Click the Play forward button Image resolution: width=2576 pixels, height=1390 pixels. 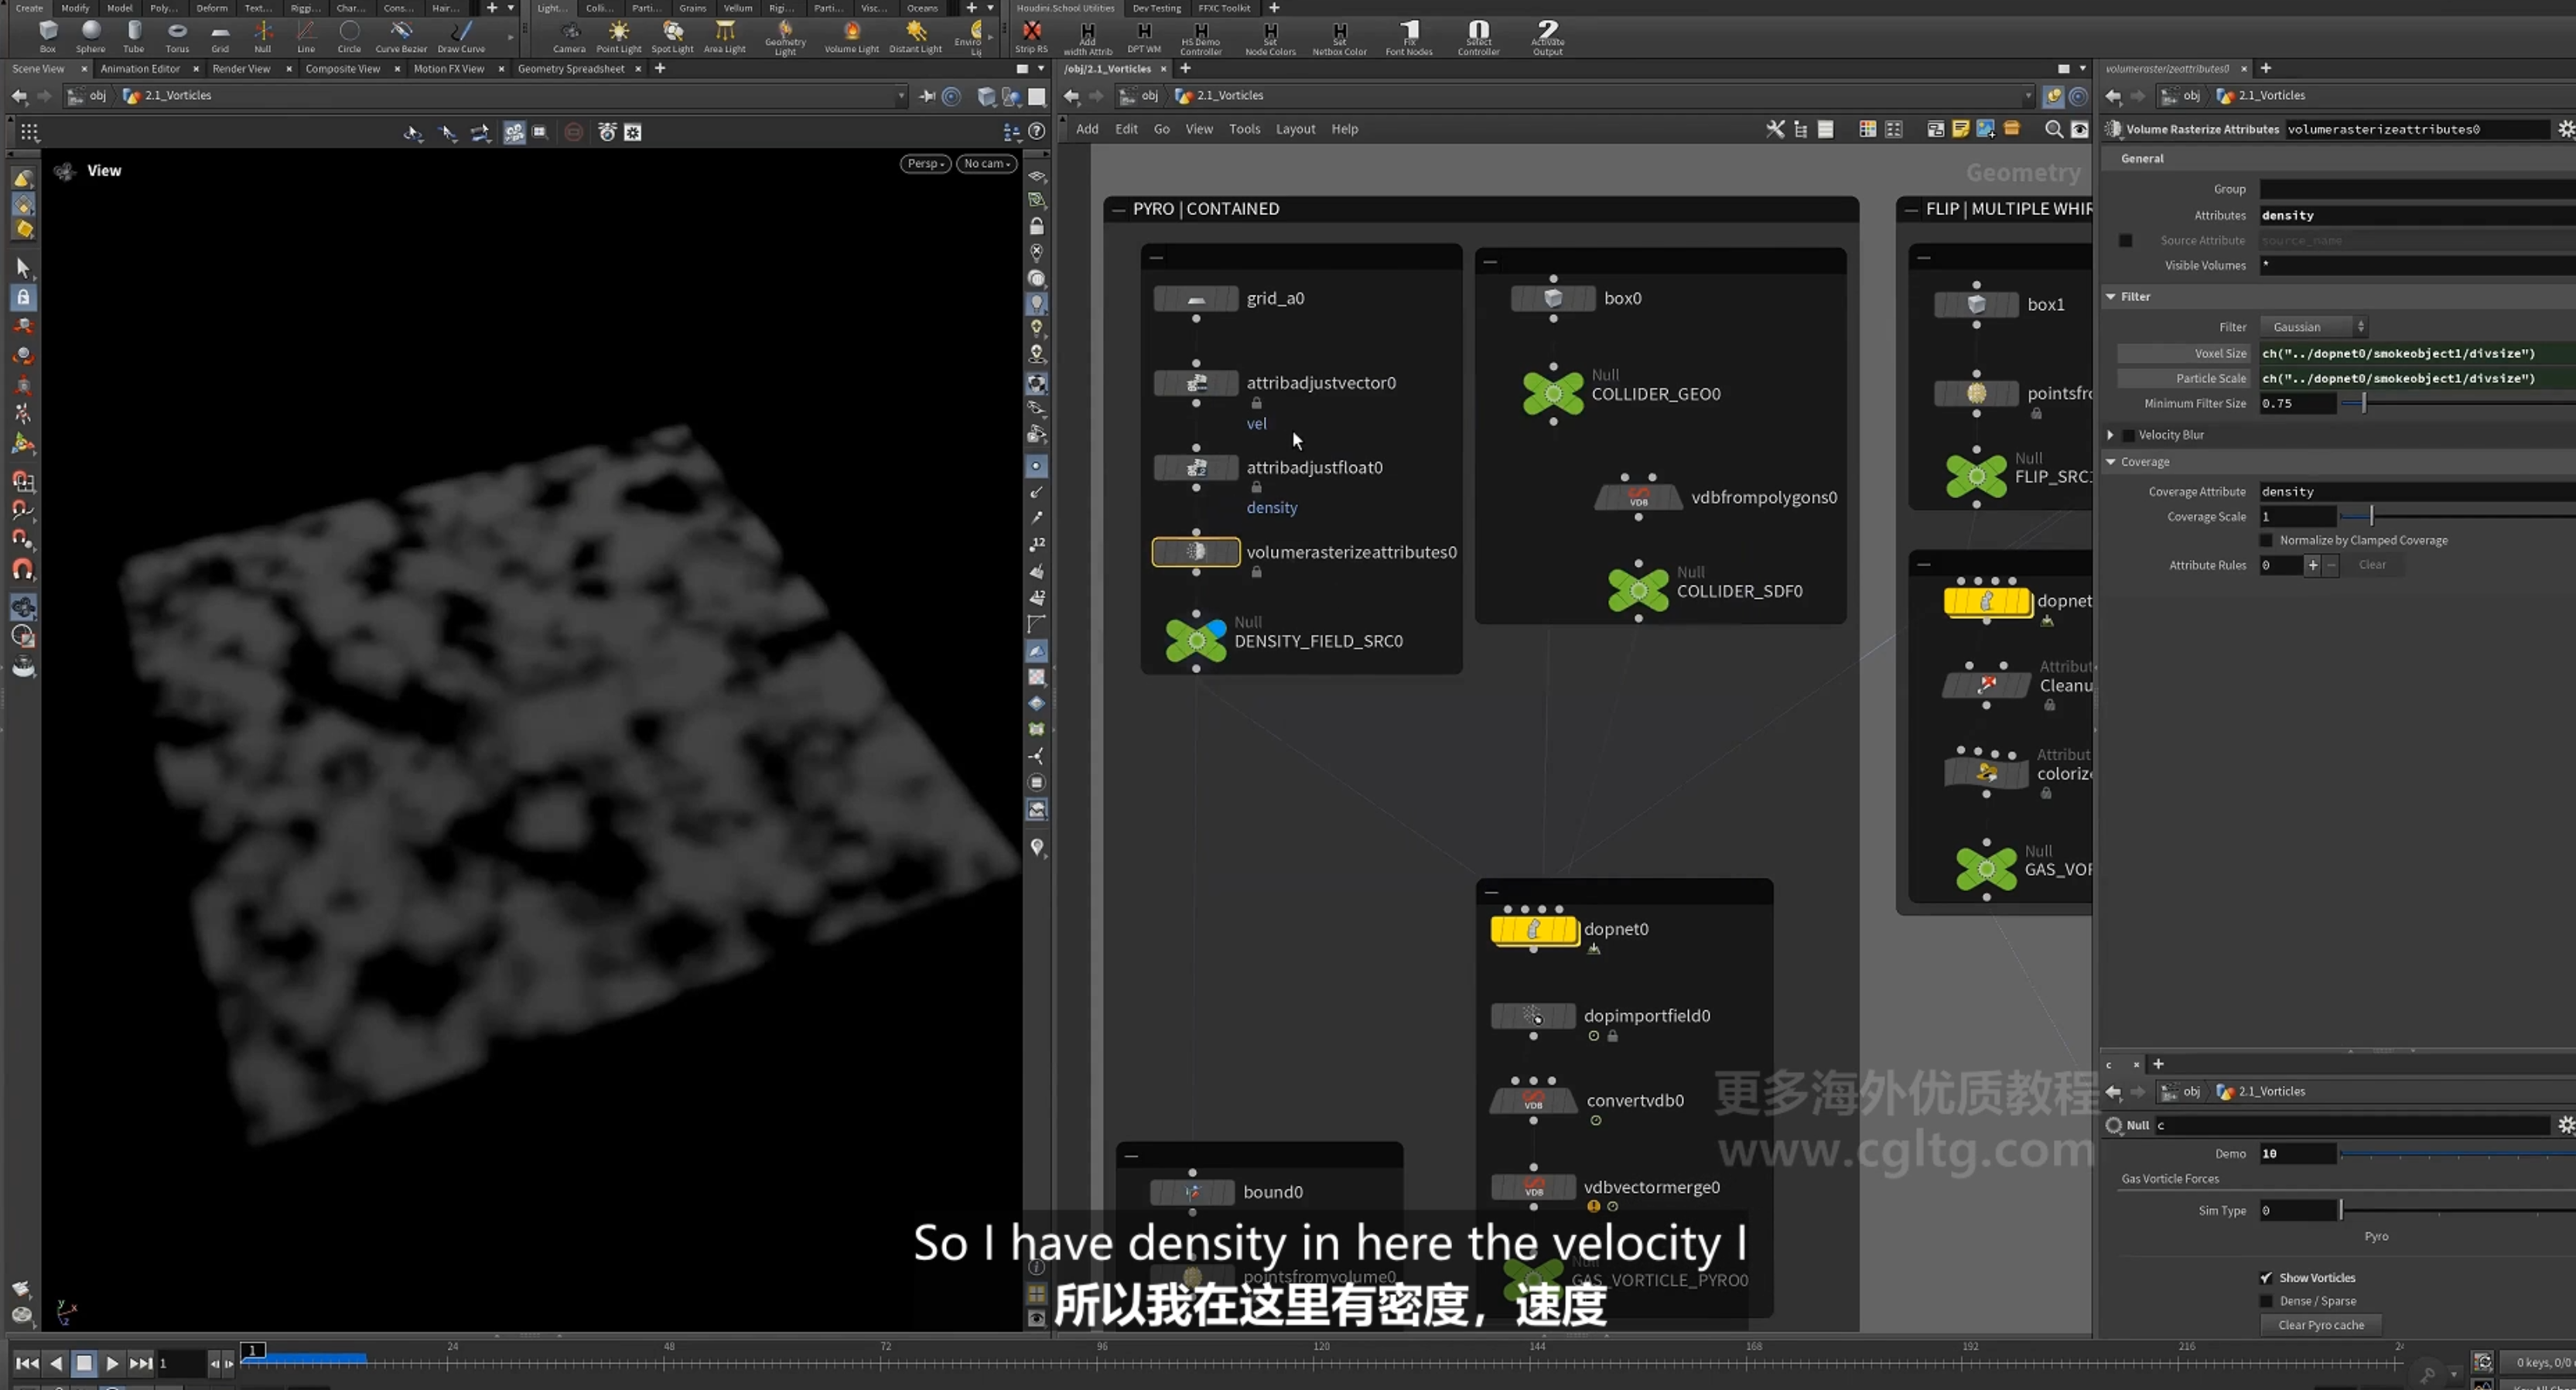pyautogui.click(x=112, y=1363)
